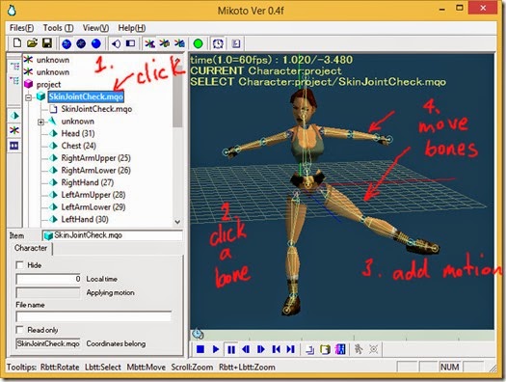Select the RightHand (27) bone
The width and height of the screenshot is (506, 382).
pyautogui.click(x=88, y=182)
